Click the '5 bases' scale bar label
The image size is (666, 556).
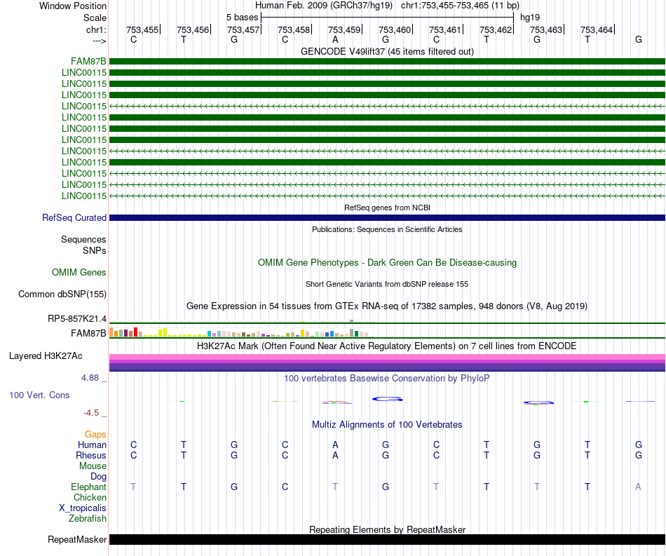pos(242,18)
